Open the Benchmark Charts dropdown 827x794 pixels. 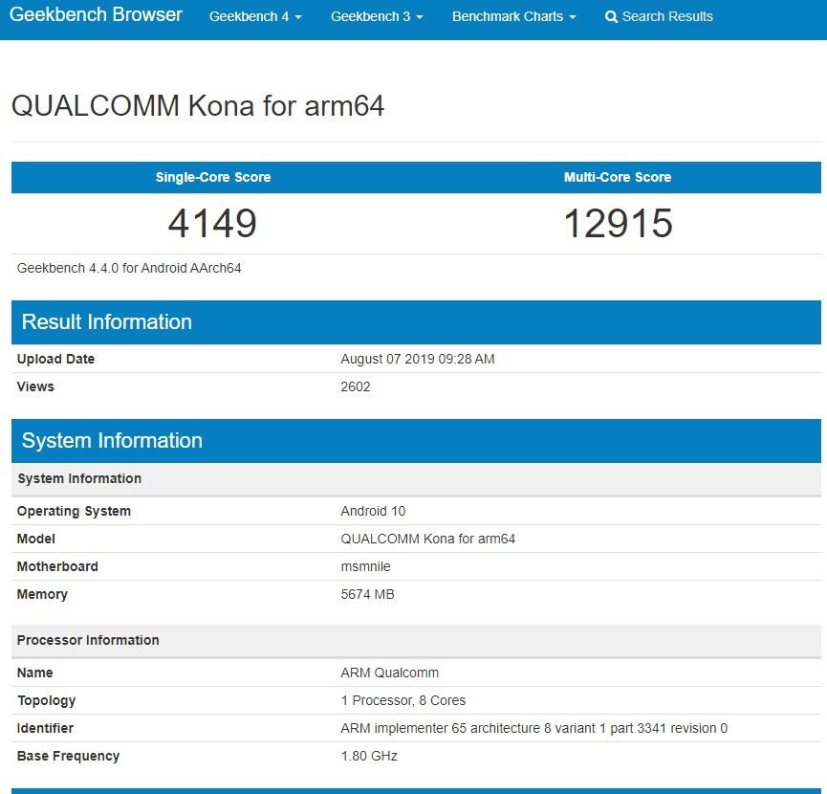513,16
